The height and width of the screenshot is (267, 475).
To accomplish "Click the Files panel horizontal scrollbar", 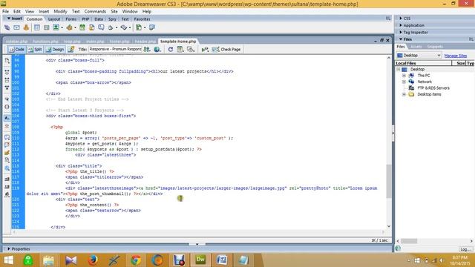I will tap(435, 241).
